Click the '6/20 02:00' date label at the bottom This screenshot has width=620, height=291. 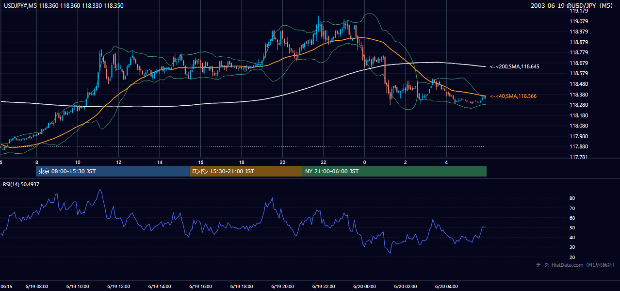pos(406,287)
